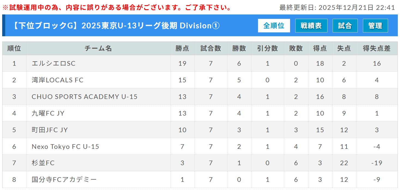The height and width of the screenshot is (193, 400).
Task: Click team 杉並FC
Action: (x=43, y=163)
